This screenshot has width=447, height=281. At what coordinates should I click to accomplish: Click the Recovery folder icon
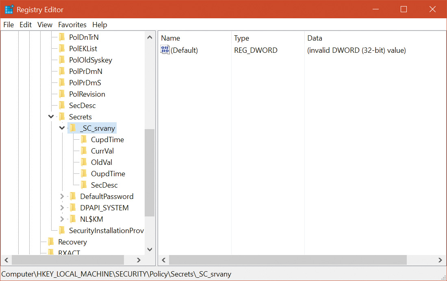click(x=51, y=242)
